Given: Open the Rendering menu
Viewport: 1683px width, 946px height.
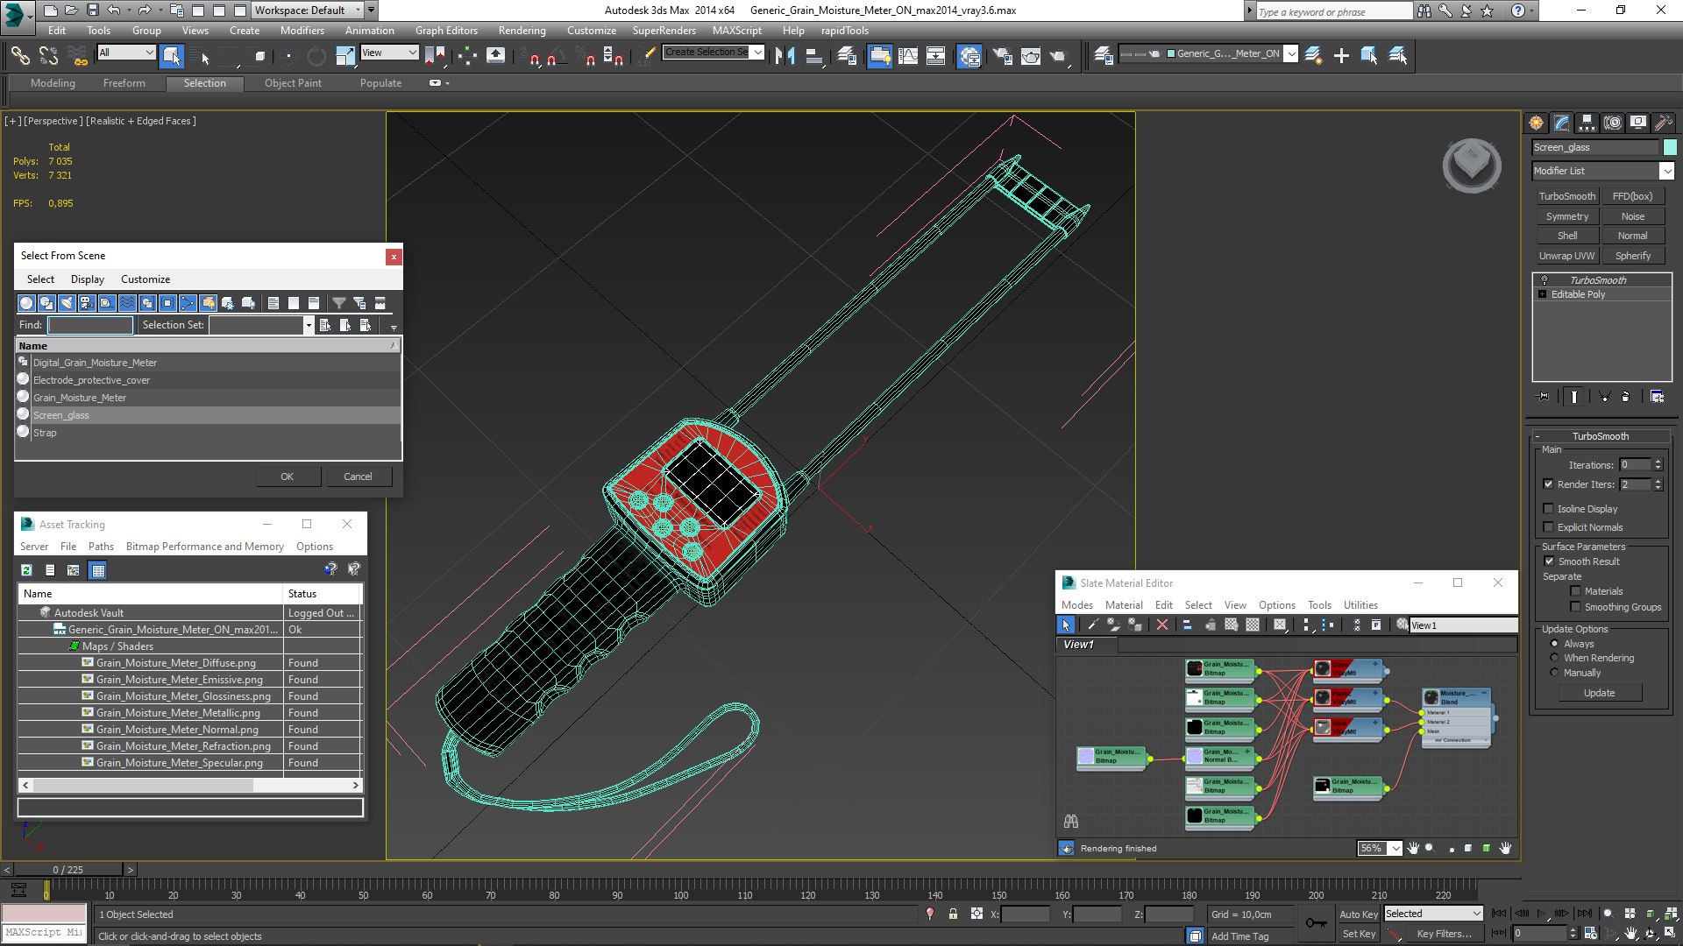Looking at the screenshot, I should coord(522,30).
